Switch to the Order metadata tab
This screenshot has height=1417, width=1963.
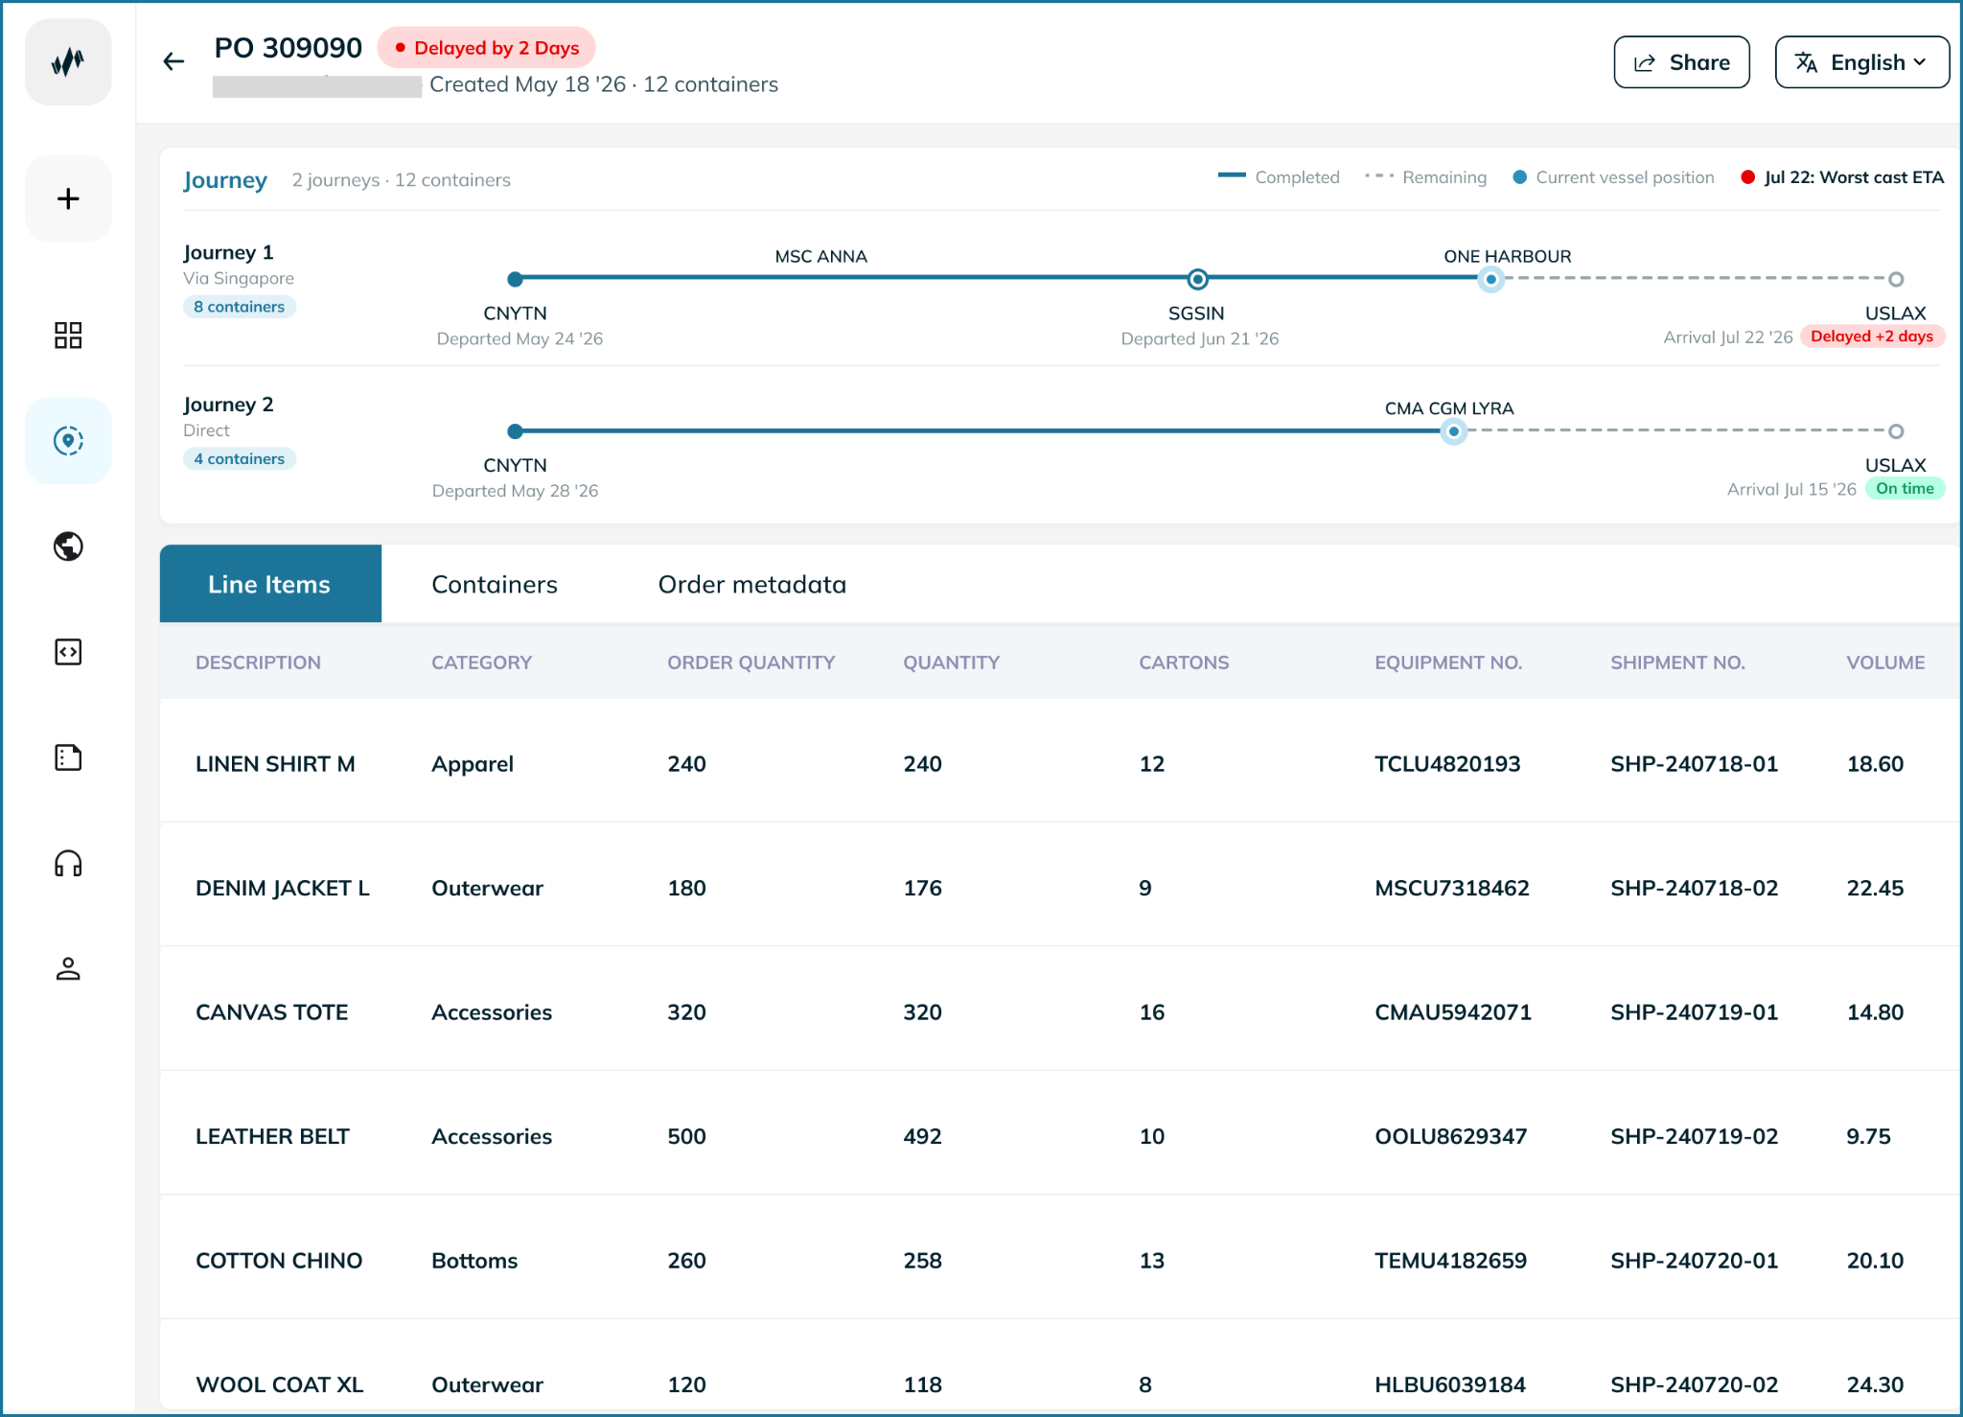point(752,584)
